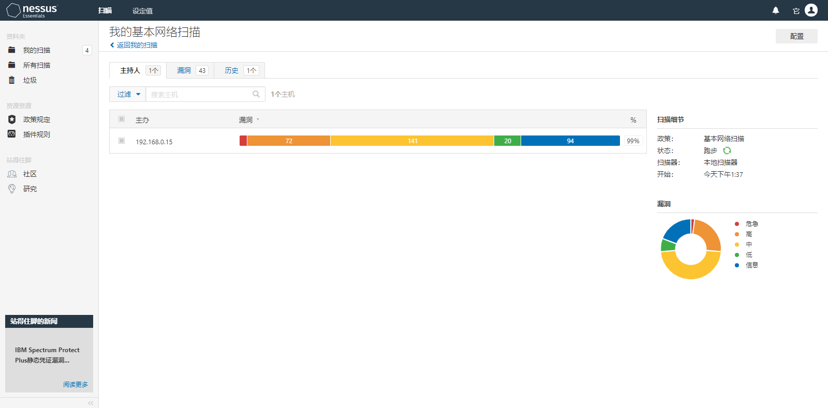This screenshot has width=828, height=408.
Task: Click the lightbulb icon beside 研究
Action: click(12, 189)
